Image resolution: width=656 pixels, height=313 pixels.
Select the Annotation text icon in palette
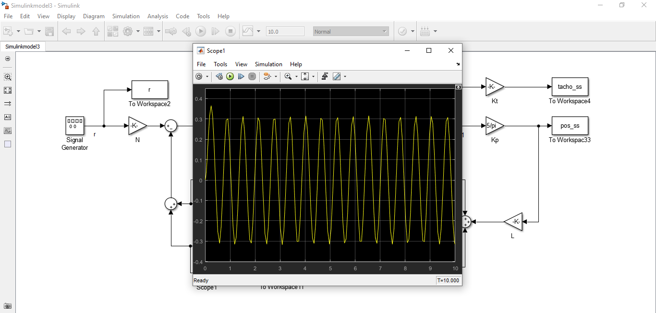8,117
